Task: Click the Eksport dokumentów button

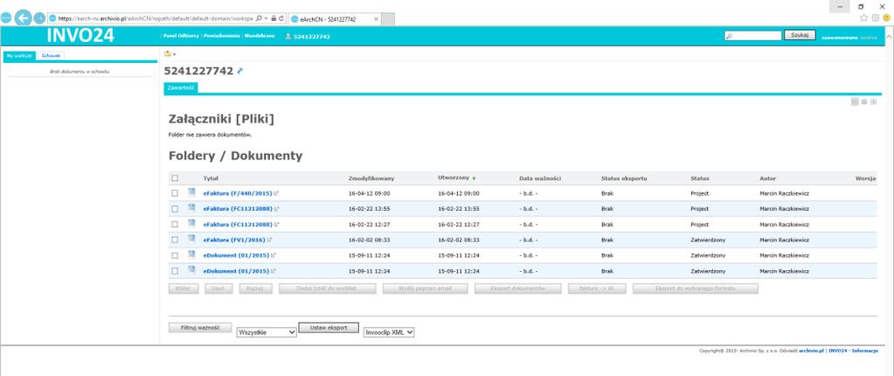Action: tap(518, 289)
